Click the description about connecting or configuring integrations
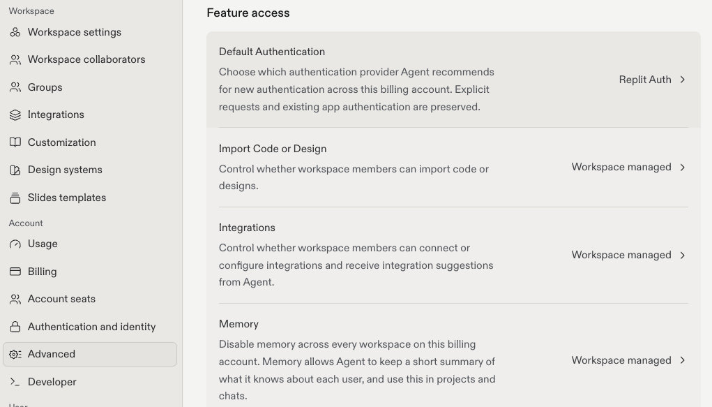 356,265
